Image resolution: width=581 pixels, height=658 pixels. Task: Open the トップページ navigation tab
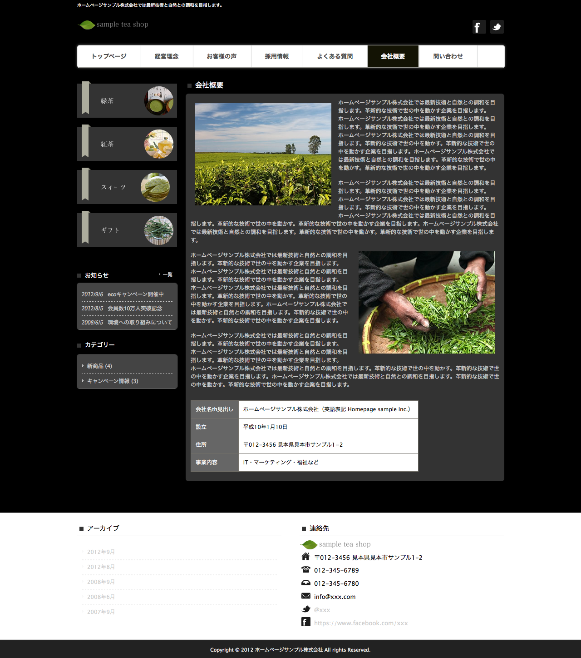[109, 56]
